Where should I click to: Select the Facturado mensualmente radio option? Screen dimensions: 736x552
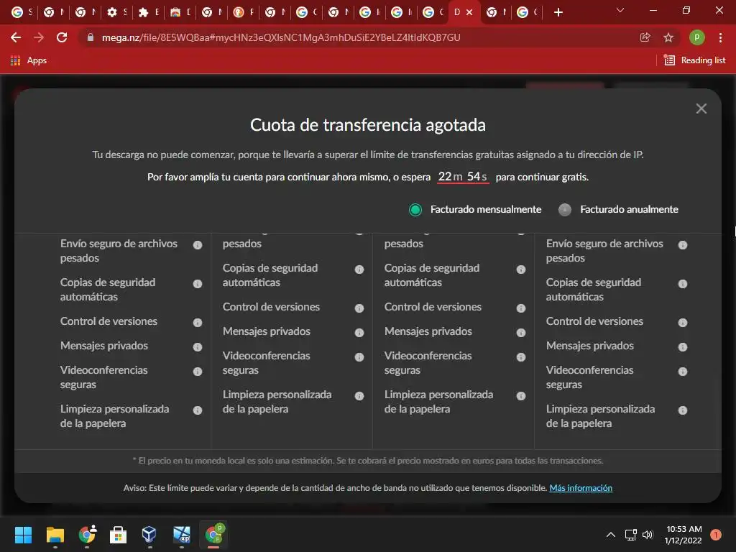point(415,210)
